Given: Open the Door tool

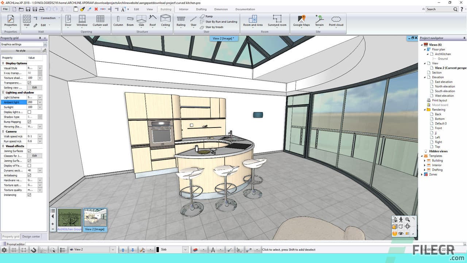Looking at the screenshot, I should point(68,21).
